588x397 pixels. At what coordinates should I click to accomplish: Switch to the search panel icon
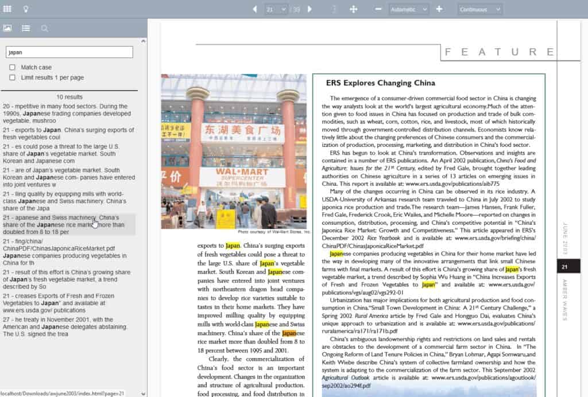click(44, 29)
